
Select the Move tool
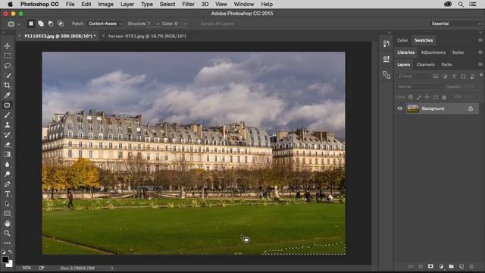click(x=7, y=46)
